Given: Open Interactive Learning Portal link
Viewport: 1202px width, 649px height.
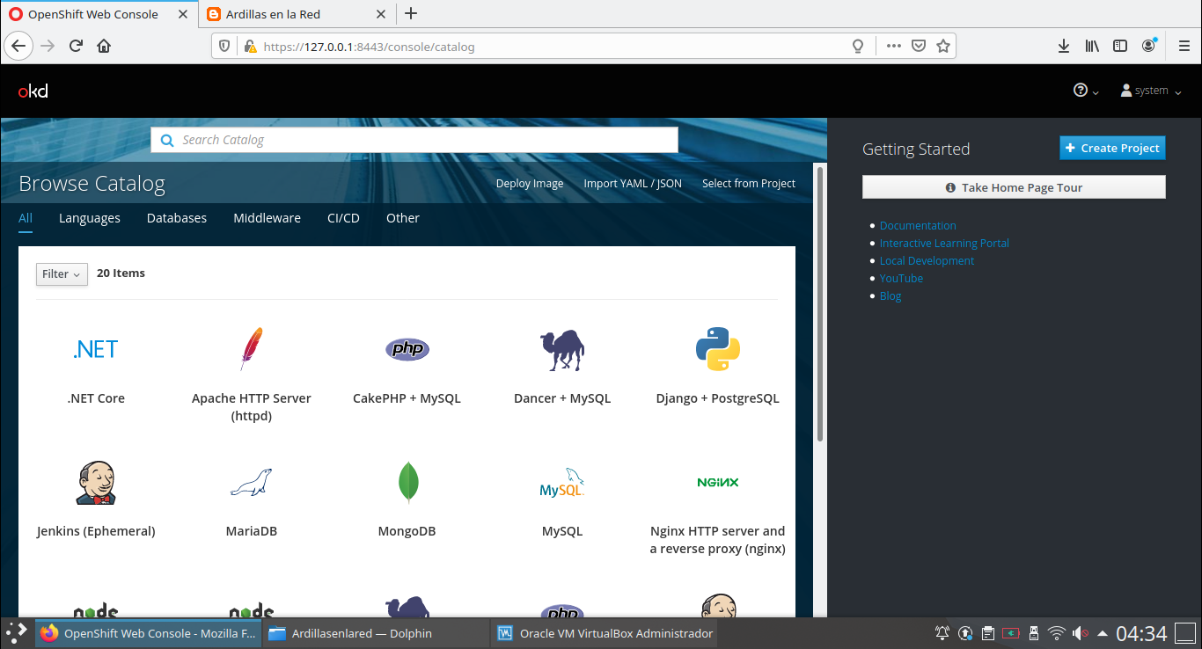Looking at the screenshot, I should (x=944, y=244).
